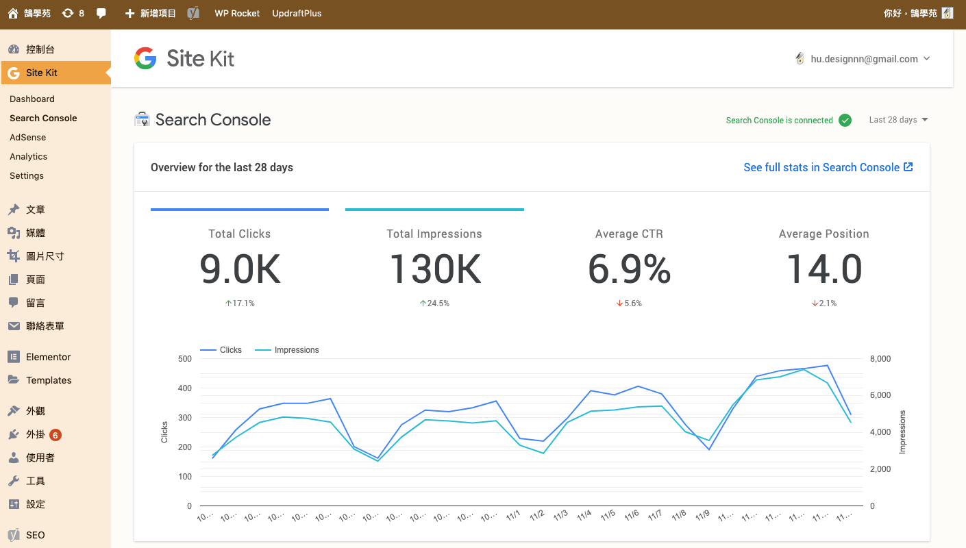Expand the hu.designnn@gmail.com account menu

point(863,59)
